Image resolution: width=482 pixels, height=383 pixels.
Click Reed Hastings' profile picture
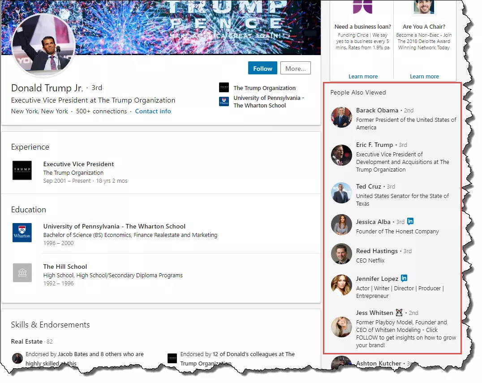click(341, 254)
